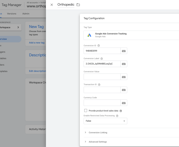Screen dimensions: 179x147
Task: Show help for Transaction ID
Action: (99, 85)
